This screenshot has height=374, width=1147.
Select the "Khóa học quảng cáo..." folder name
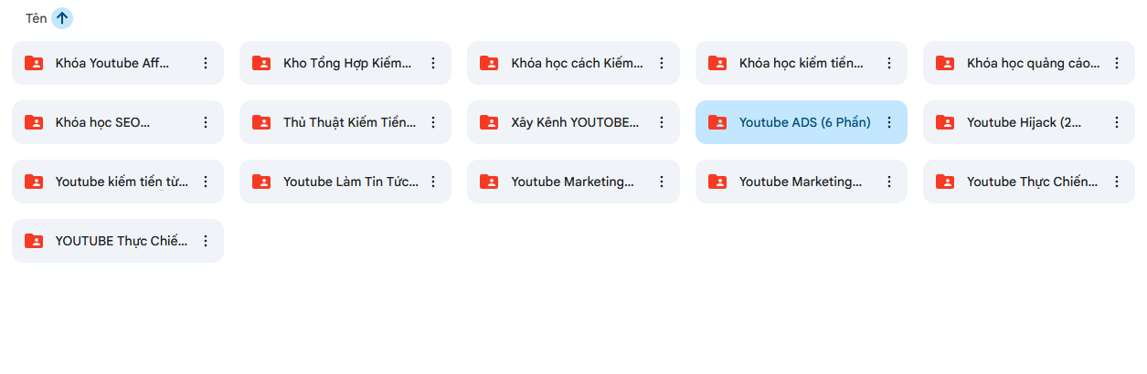[1033, 63]
